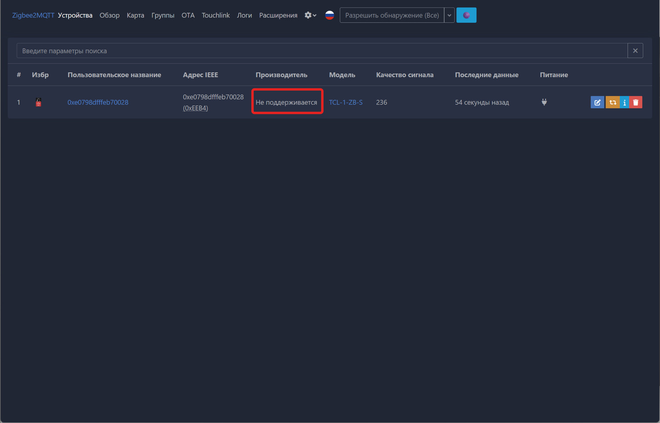Image resolution: width=660 pixels, height=423 pixels.
Task: Click the power plug icon in Питание column
Action: tap(544, 102)
